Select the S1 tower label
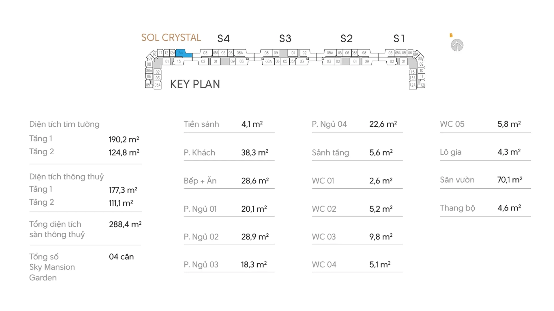The width and height of the screenshot is (554, 311). [399, 39]
